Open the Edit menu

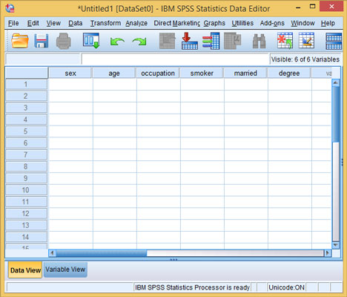(33, 23)
